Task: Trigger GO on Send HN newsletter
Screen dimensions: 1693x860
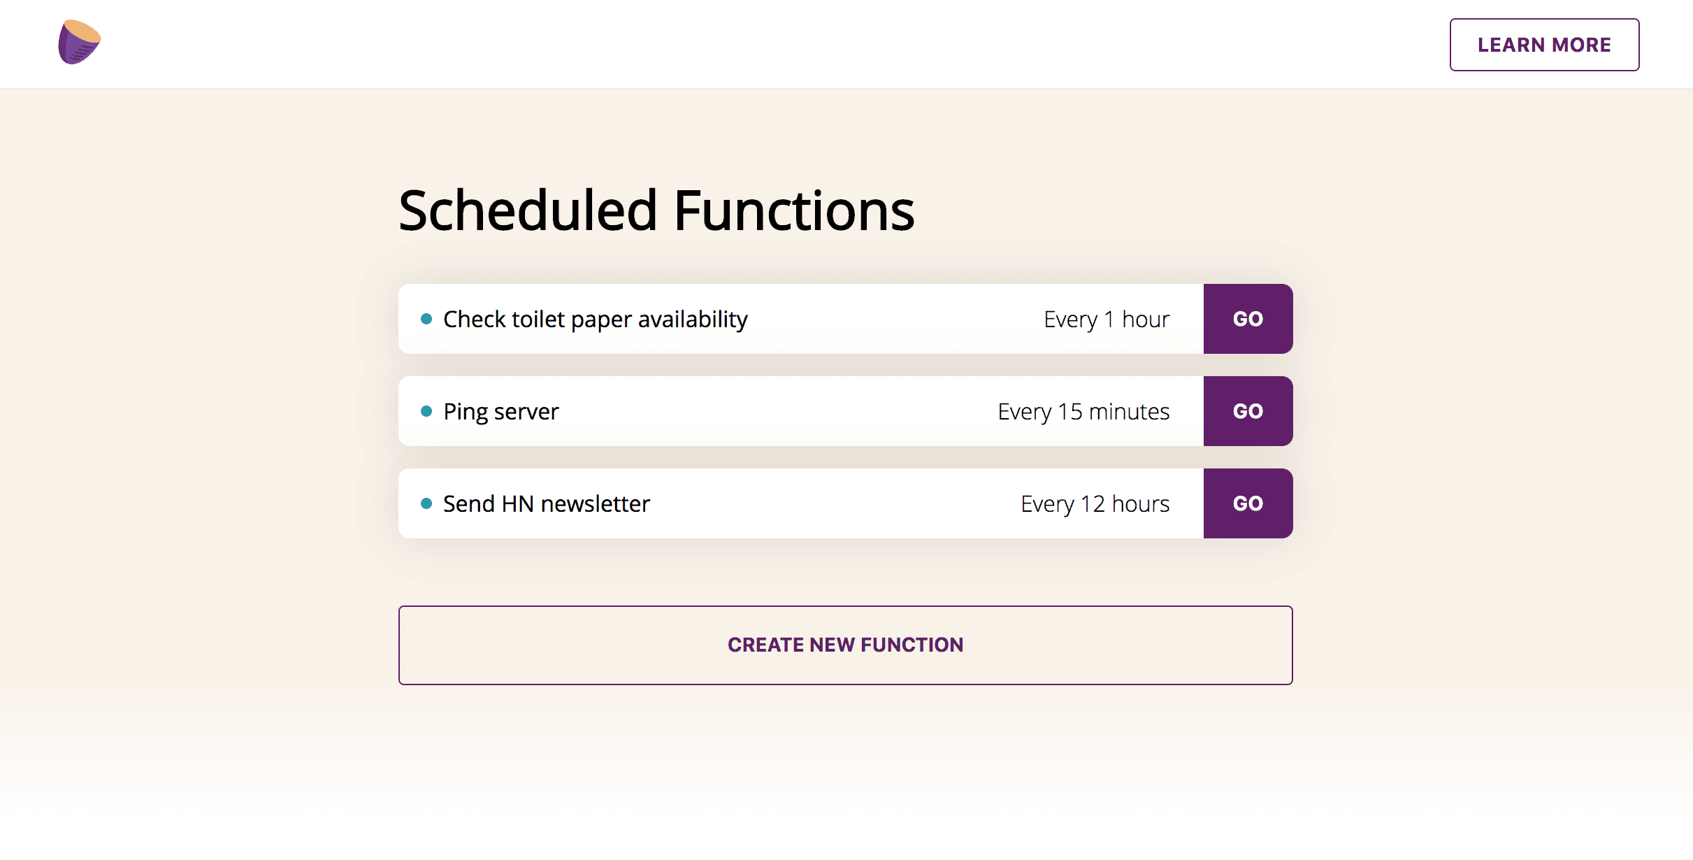Action: pyautogui.click(x=1248, y=503)
